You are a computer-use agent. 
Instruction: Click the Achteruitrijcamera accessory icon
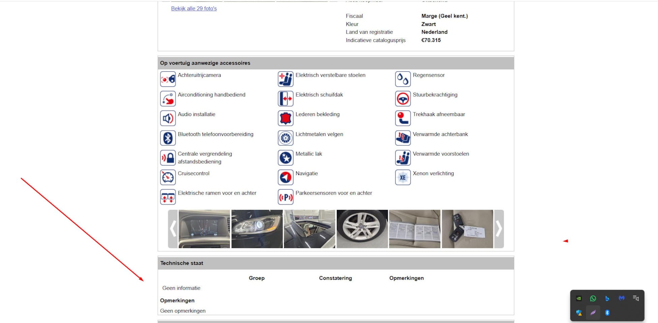tap(168, 79)
